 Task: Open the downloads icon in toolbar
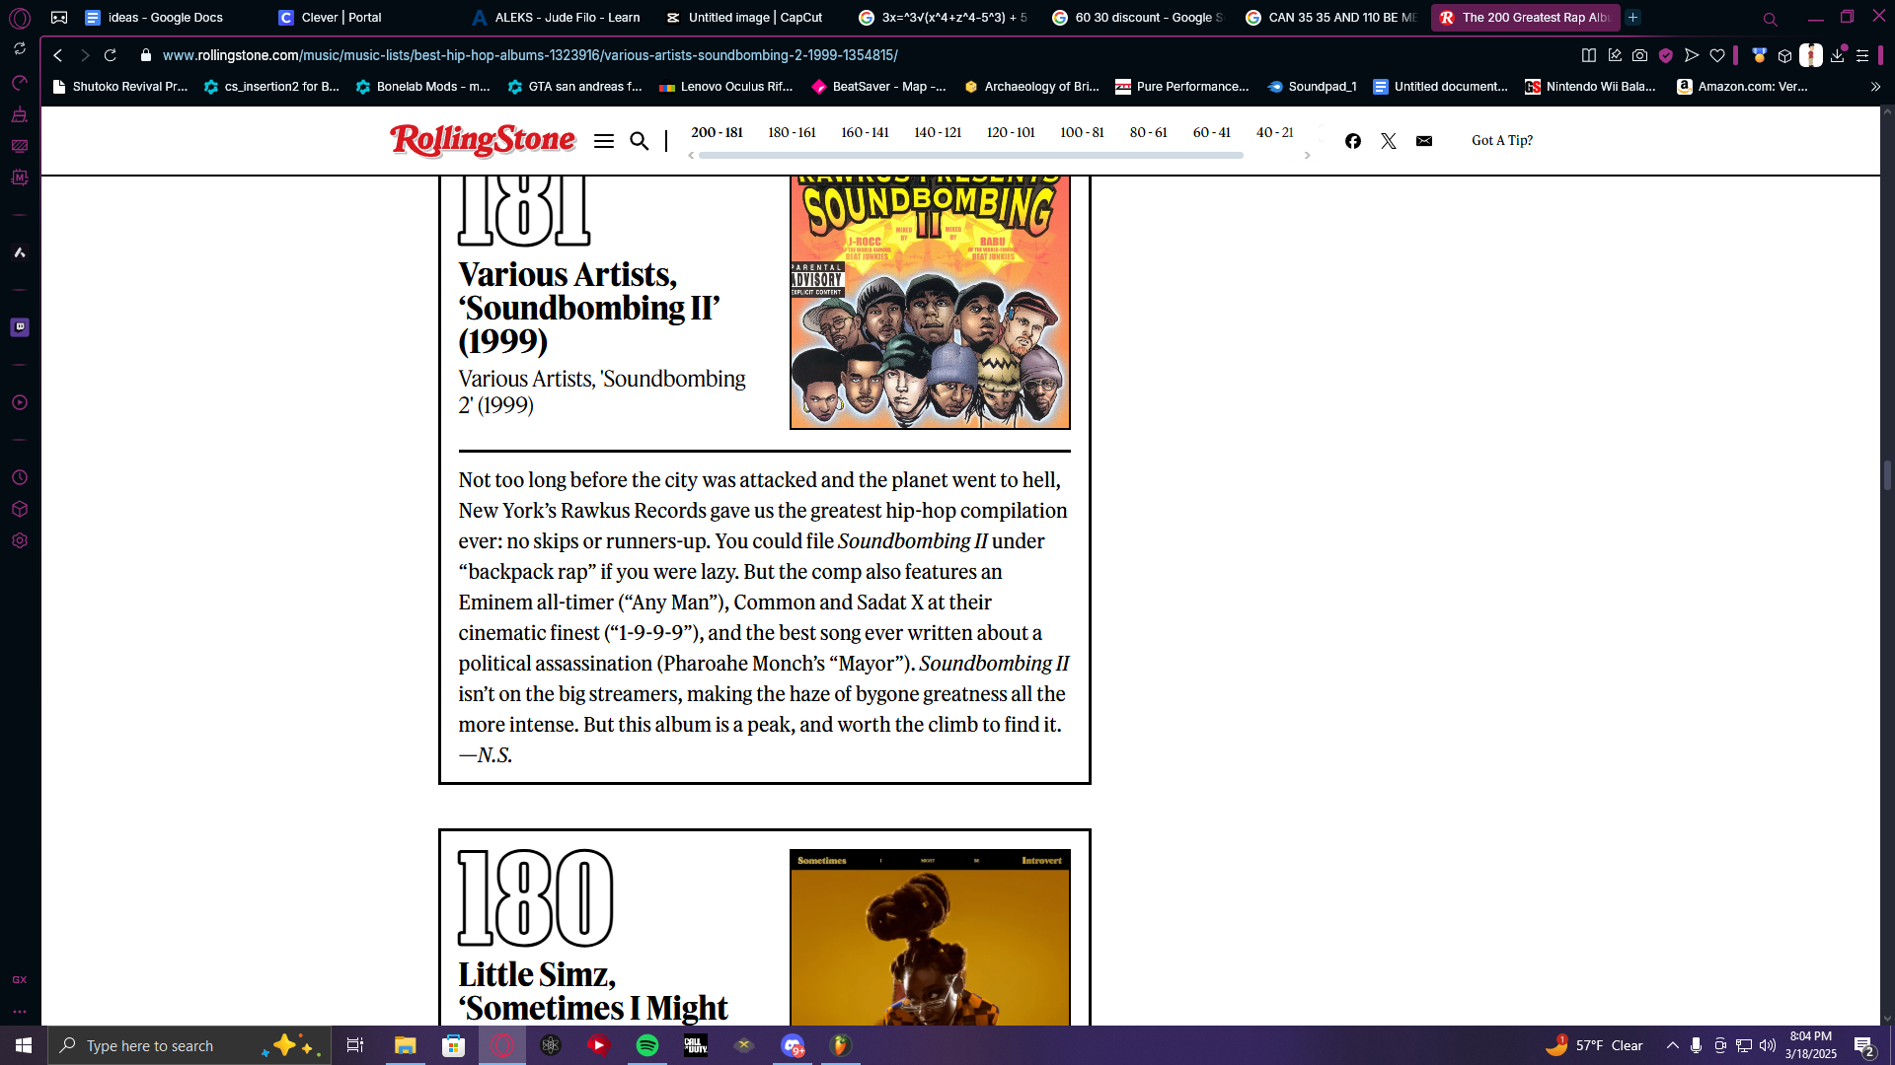click(x=1837, y=55)
